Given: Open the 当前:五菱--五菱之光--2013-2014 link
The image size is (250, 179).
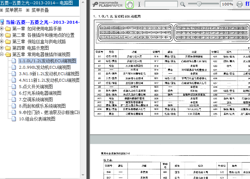Looking at the screenshot, I should 42,22.
